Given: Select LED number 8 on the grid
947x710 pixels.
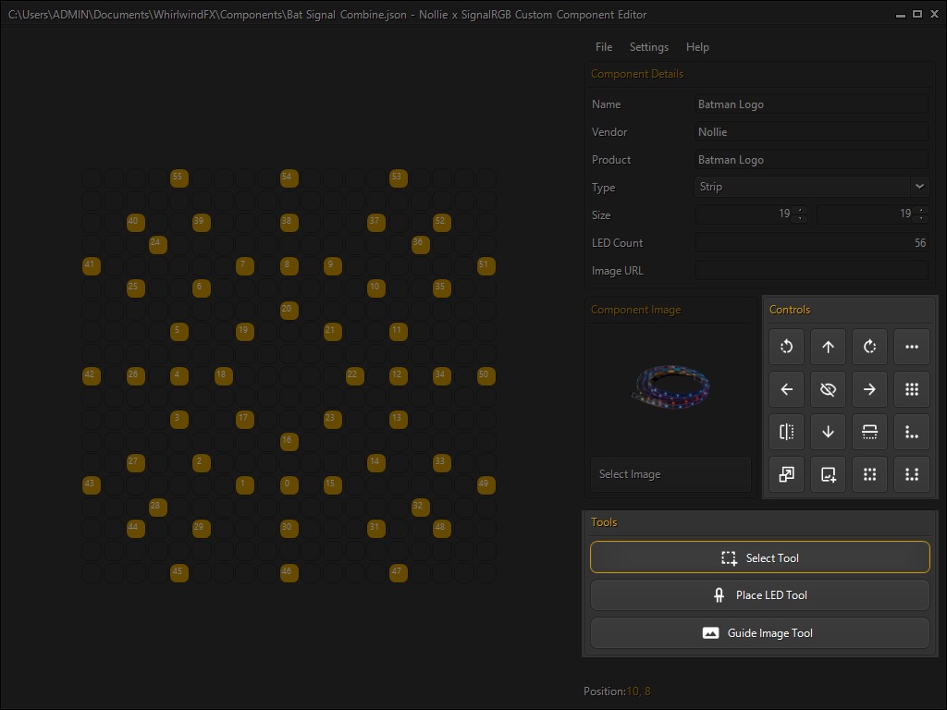Looking at the screenshot, I should 289,265.
